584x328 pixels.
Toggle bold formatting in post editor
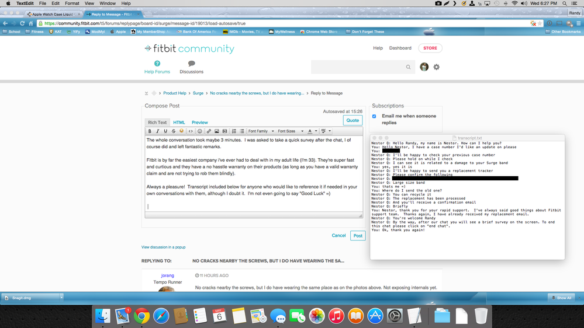coord(150,131)
